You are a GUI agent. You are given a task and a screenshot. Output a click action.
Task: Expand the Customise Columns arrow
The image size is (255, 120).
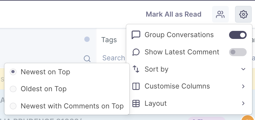(x=243, y=86)
